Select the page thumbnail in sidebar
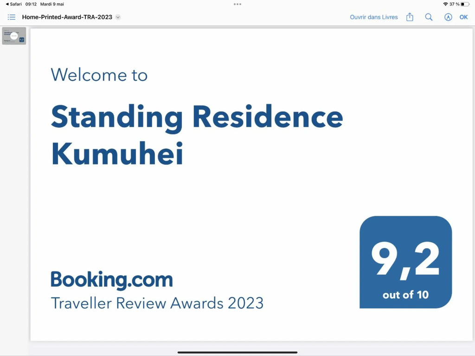 (14, 36)
